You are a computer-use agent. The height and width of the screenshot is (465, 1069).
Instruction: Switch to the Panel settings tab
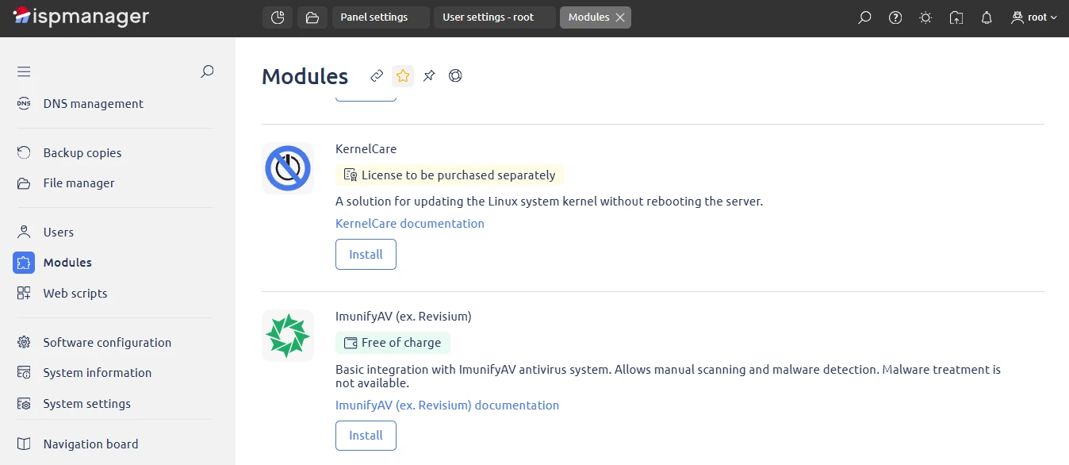tap(380, 17)
